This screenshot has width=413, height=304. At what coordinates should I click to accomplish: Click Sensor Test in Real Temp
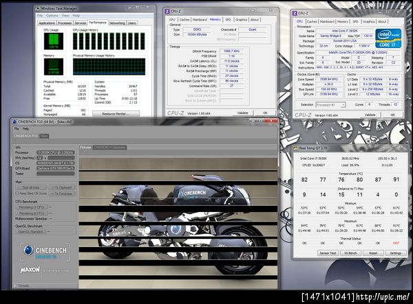pos(328,253)
